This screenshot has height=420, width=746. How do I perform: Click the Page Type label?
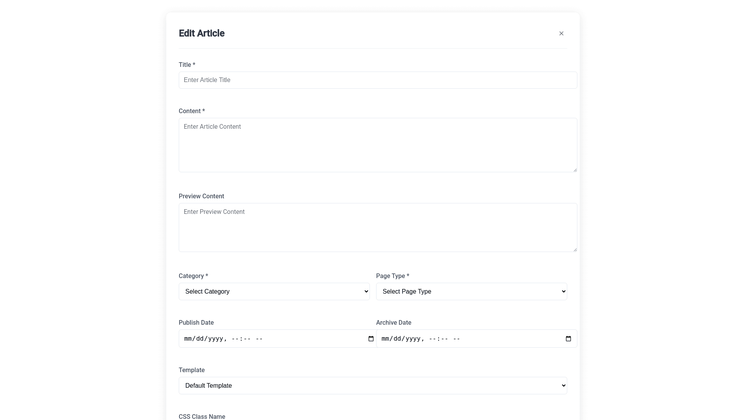(x=392, y=276)
